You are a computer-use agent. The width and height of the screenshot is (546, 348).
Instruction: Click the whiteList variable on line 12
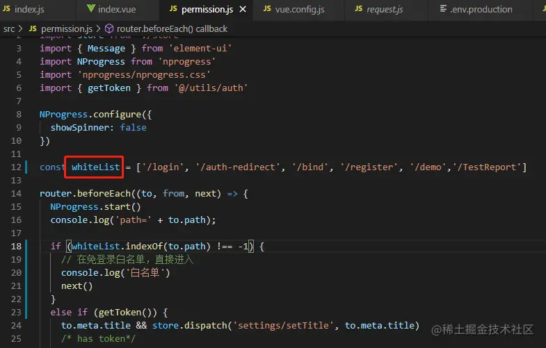click(x=96, y=167)
